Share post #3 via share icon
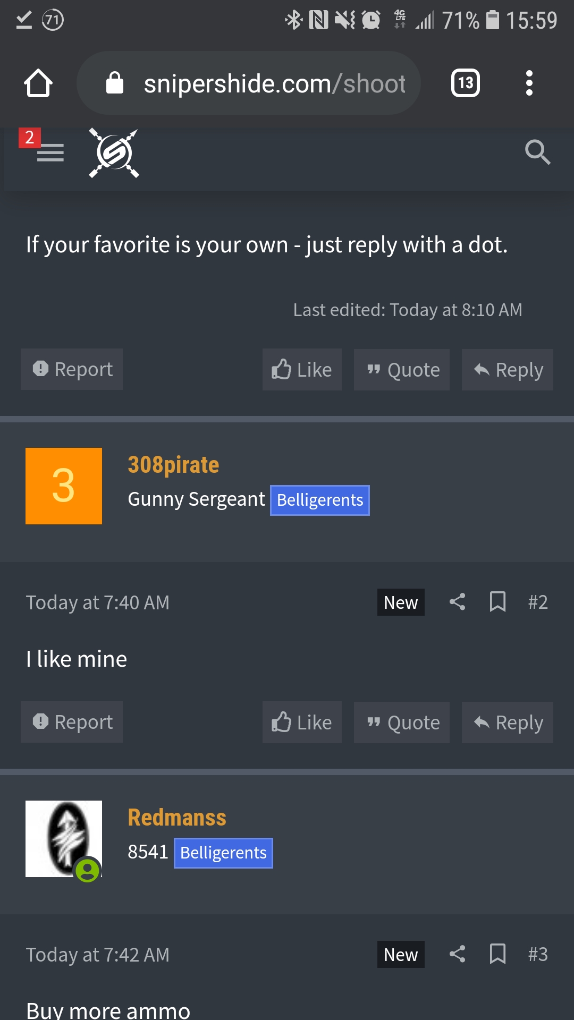This screenshot has width=574, height=1020. [457, 954]
